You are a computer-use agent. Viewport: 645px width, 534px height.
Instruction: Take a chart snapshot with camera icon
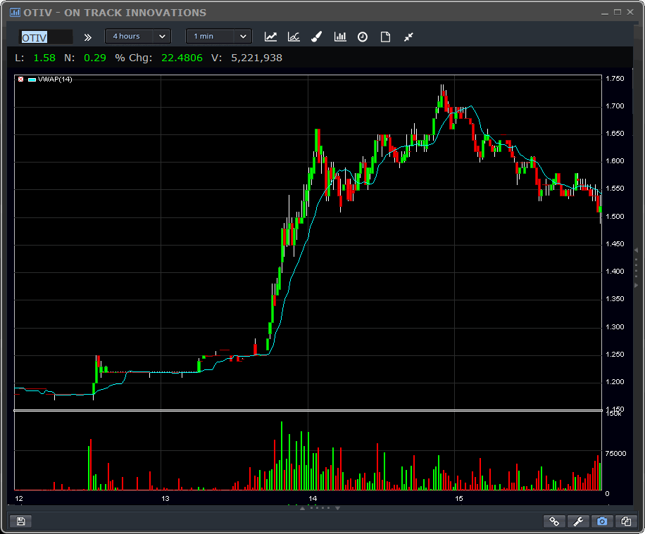602,521
